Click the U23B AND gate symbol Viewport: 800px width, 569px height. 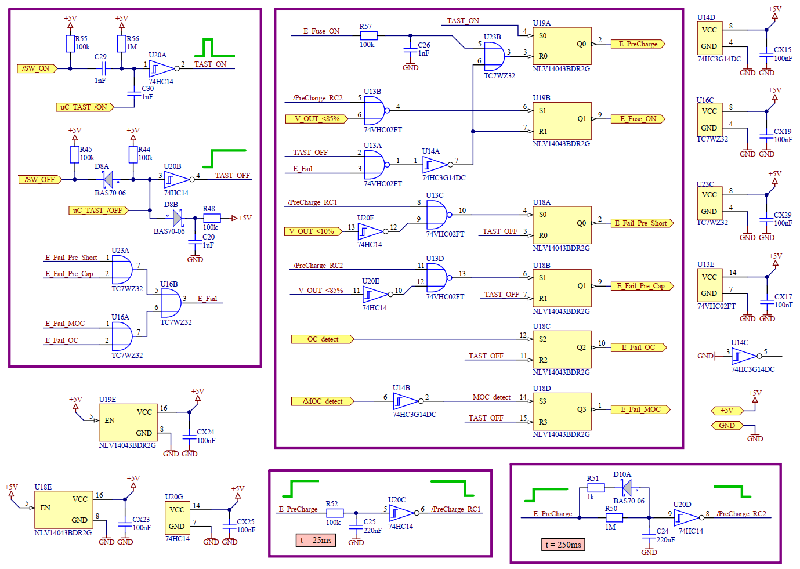(x=493, y=57)
